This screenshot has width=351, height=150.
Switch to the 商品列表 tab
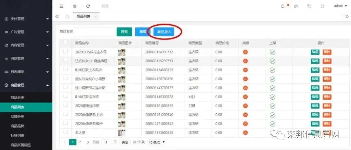83,17
